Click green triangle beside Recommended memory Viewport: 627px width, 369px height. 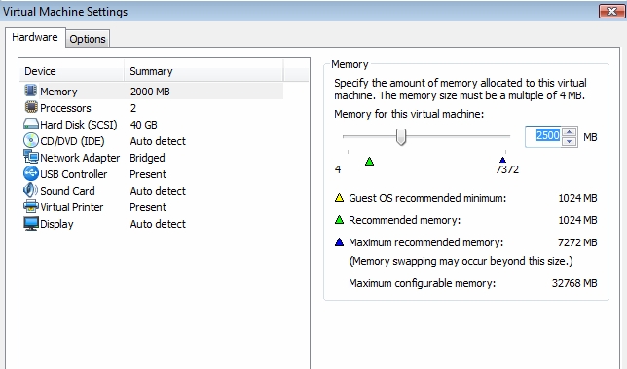(339, 219)
